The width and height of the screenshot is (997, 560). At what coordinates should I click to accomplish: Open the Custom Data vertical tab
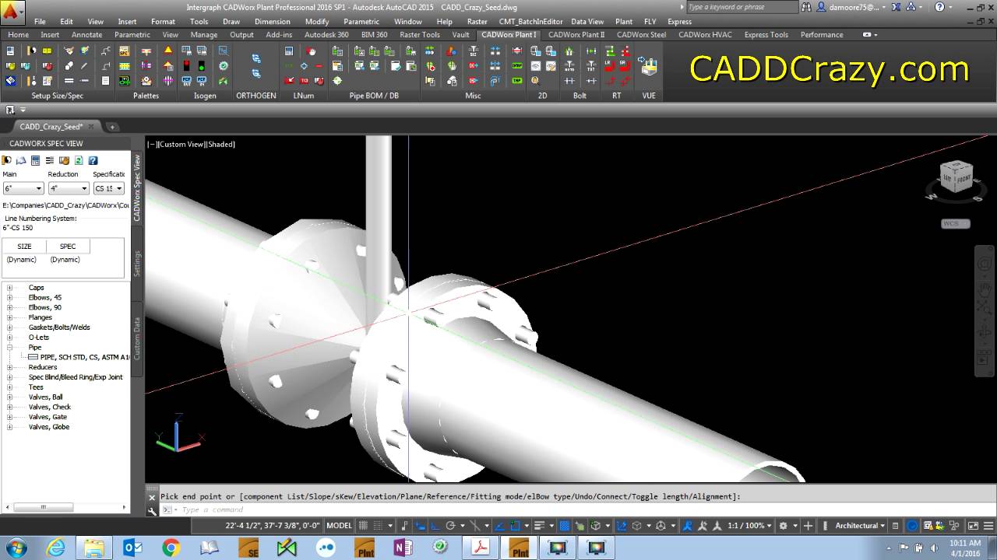pyautogui.click(x=137, y=338)
